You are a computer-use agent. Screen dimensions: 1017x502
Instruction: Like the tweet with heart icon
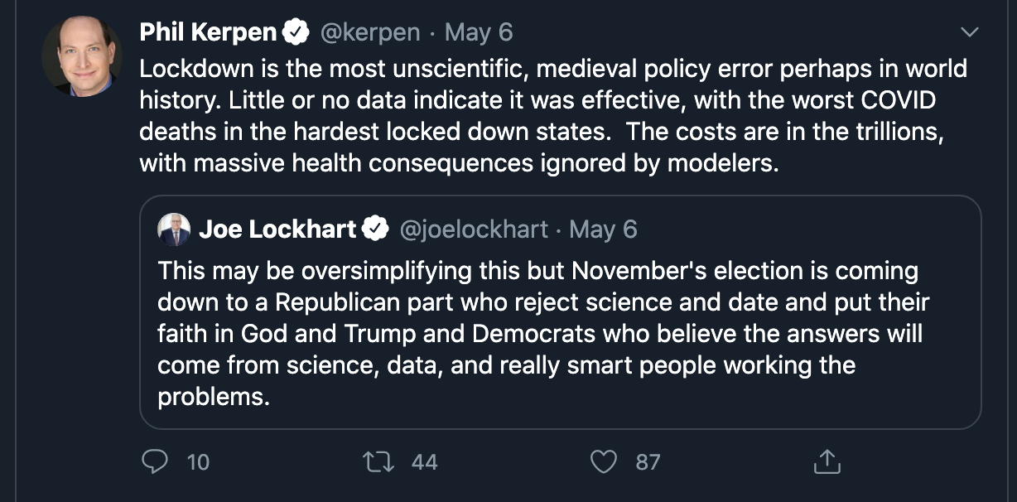(x=603, y=461)
